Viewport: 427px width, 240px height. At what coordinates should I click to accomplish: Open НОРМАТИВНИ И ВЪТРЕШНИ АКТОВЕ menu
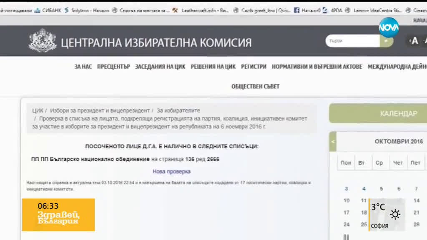(317, 67)
